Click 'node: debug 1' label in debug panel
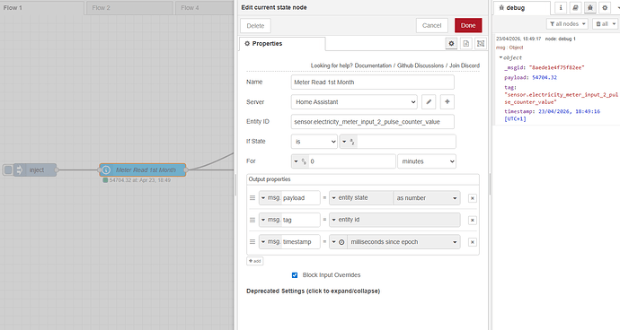 [561, 39]
